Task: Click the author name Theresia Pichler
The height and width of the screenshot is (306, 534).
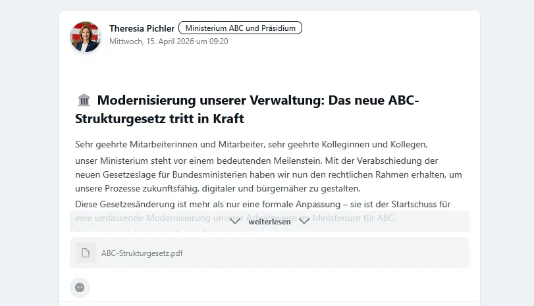Action: point(142,28)
